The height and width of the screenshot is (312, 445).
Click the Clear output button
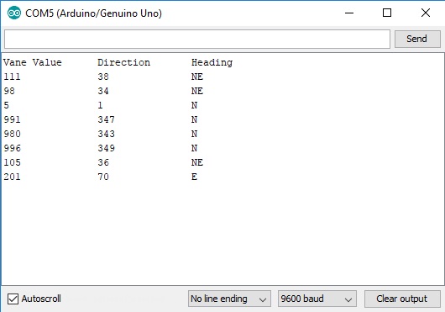coord(402,299)
